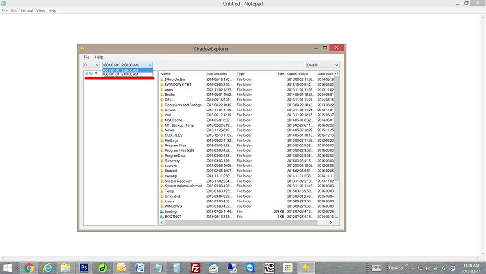Select the Documents and Settings folder

click(x=247, y=105)
